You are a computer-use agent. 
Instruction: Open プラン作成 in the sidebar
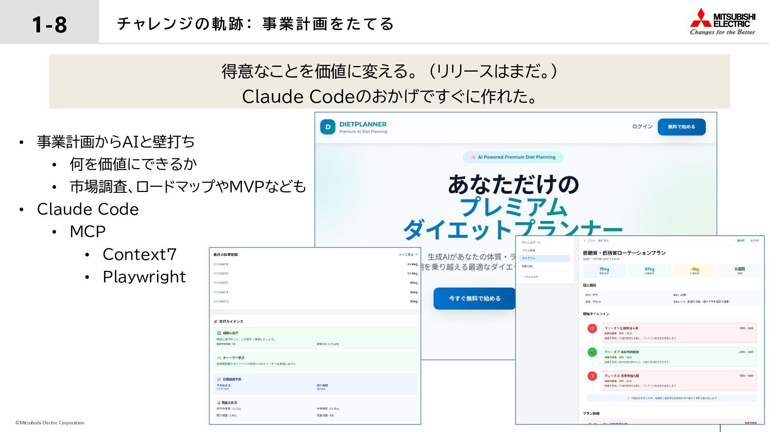(x=529, y=250)
